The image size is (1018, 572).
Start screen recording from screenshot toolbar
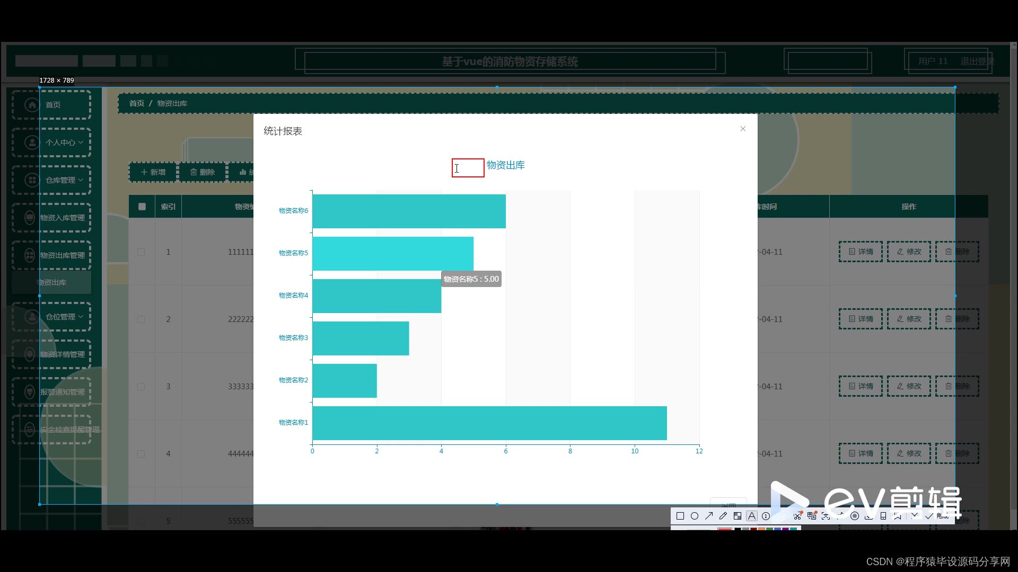pyautogui.click(x=855, y=516)
